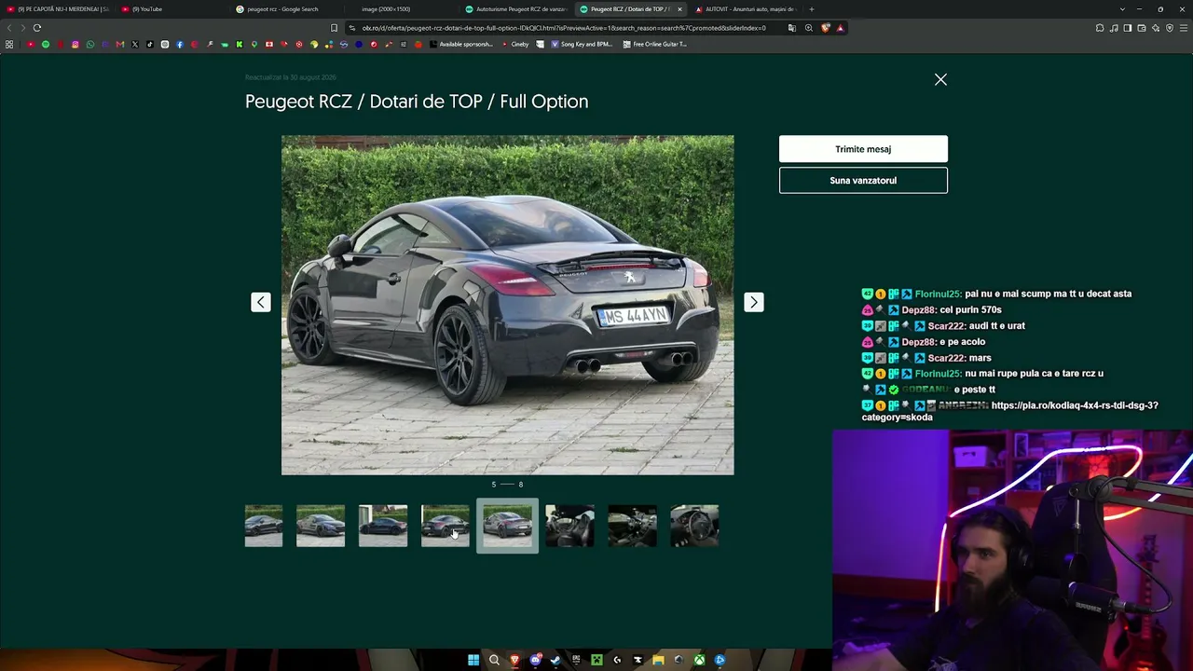Open the Instagram bookmark icon
1193x671 pixels.
(75, 45)
